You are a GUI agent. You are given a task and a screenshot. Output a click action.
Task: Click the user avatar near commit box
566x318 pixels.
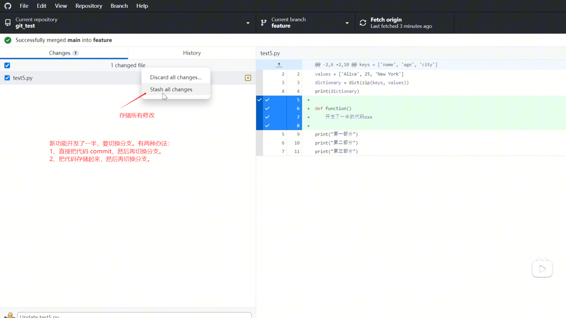tap(10, 315)
